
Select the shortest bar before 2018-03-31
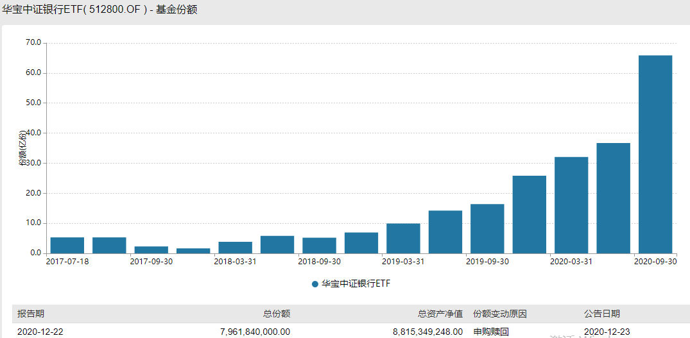click(x=193, y=251)
